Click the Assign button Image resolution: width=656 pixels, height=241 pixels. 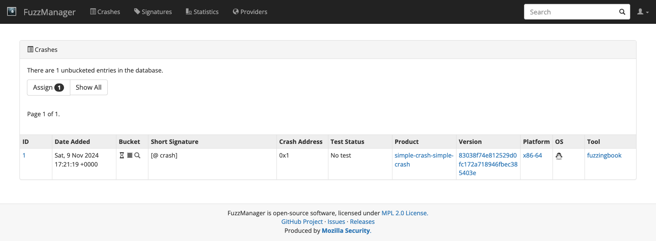(48, 87)
